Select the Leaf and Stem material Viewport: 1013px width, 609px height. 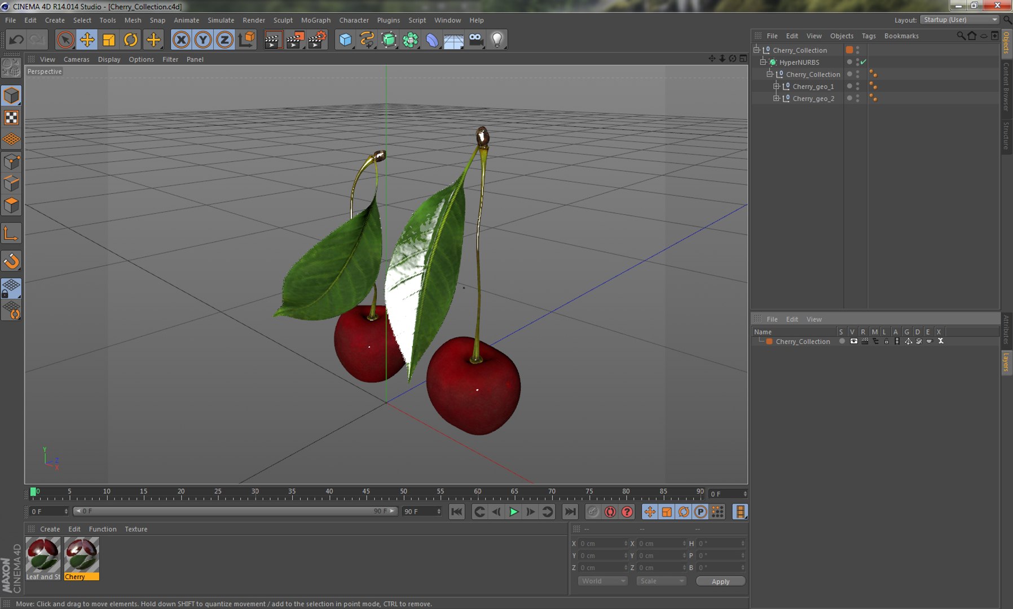click(43, 558)
